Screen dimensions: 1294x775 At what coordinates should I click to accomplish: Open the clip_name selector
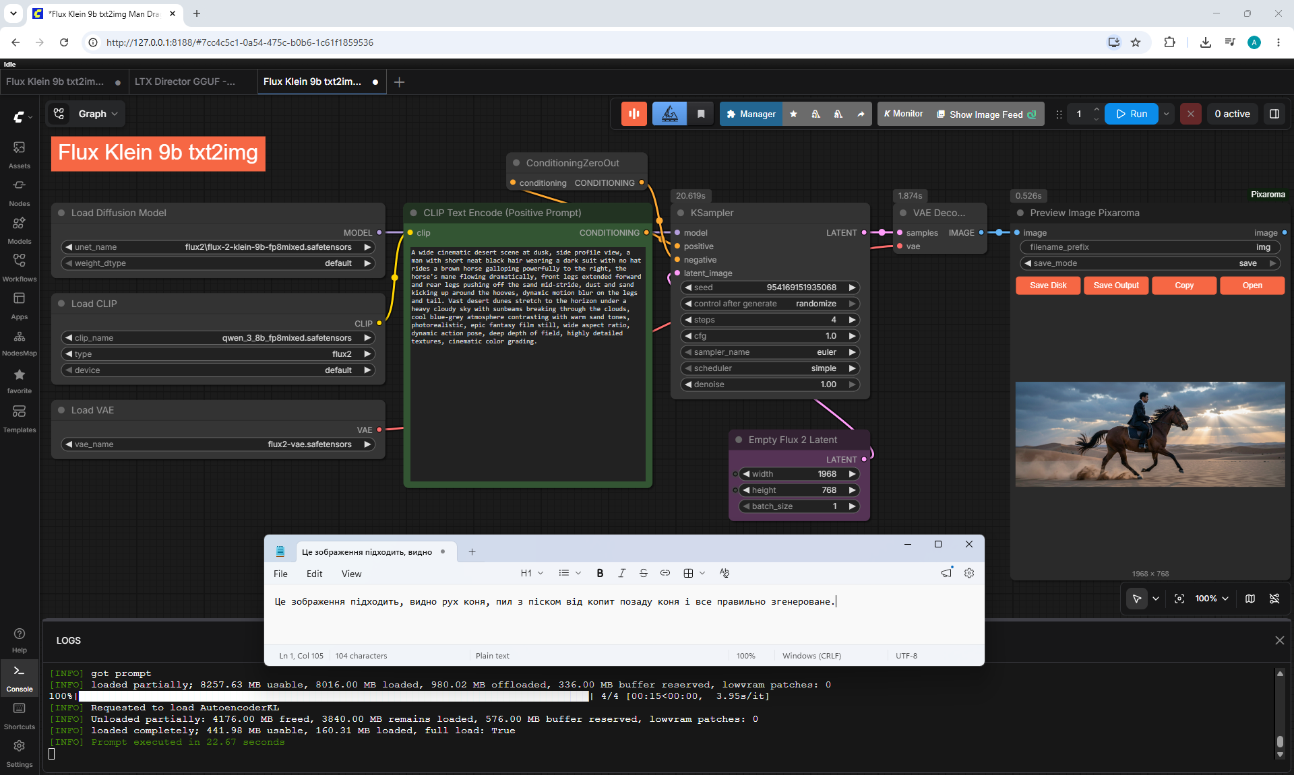pos(218,338)
